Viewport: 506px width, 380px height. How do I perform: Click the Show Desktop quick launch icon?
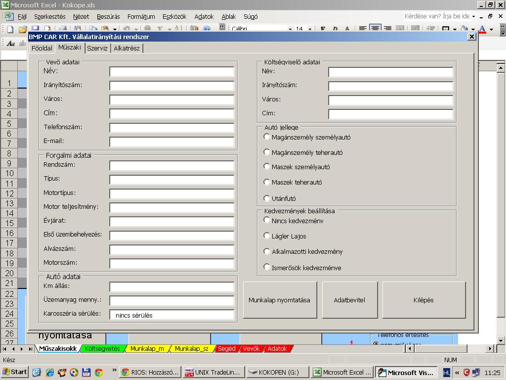[x=37, y=372]
